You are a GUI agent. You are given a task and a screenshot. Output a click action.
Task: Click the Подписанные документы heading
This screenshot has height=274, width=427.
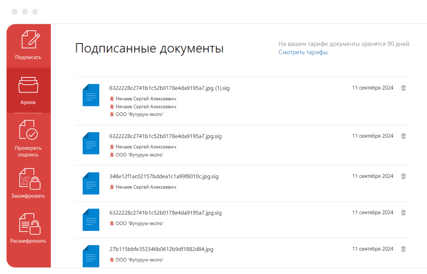pyautogui.click(x=149, y=49)
